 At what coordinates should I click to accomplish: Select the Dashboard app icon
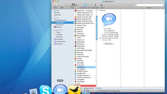[75, 42]
